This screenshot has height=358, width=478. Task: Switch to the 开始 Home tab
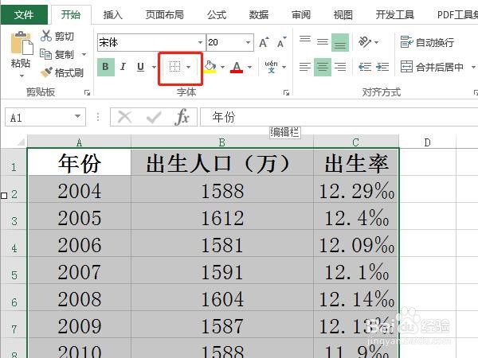(71, 14)
